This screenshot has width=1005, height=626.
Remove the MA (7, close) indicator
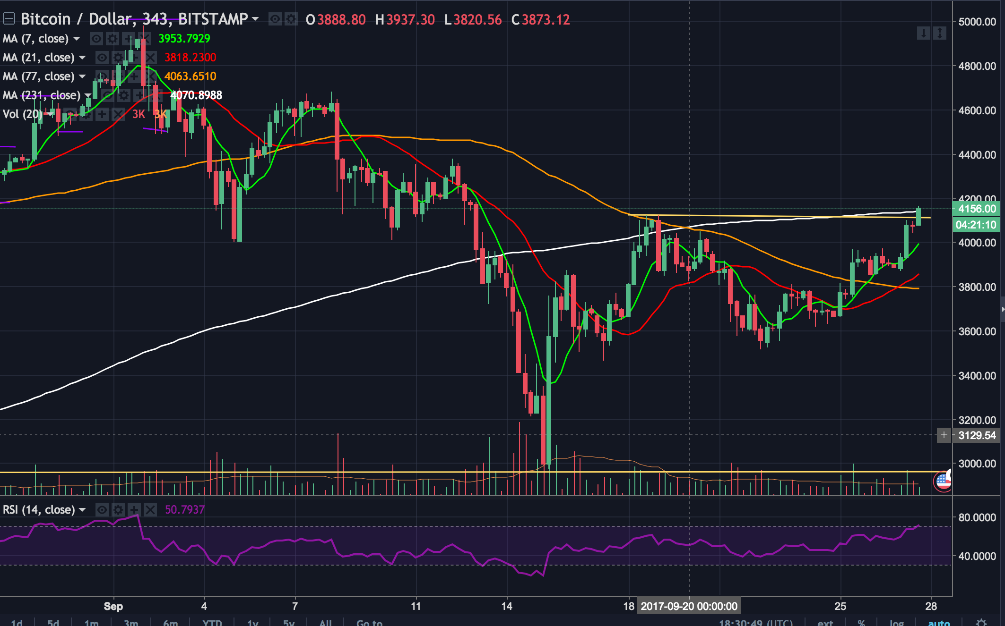point(144,39)
